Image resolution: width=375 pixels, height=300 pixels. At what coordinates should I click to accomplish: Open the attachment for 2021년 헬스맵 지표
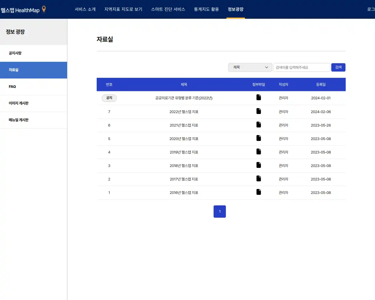[258, 125]
